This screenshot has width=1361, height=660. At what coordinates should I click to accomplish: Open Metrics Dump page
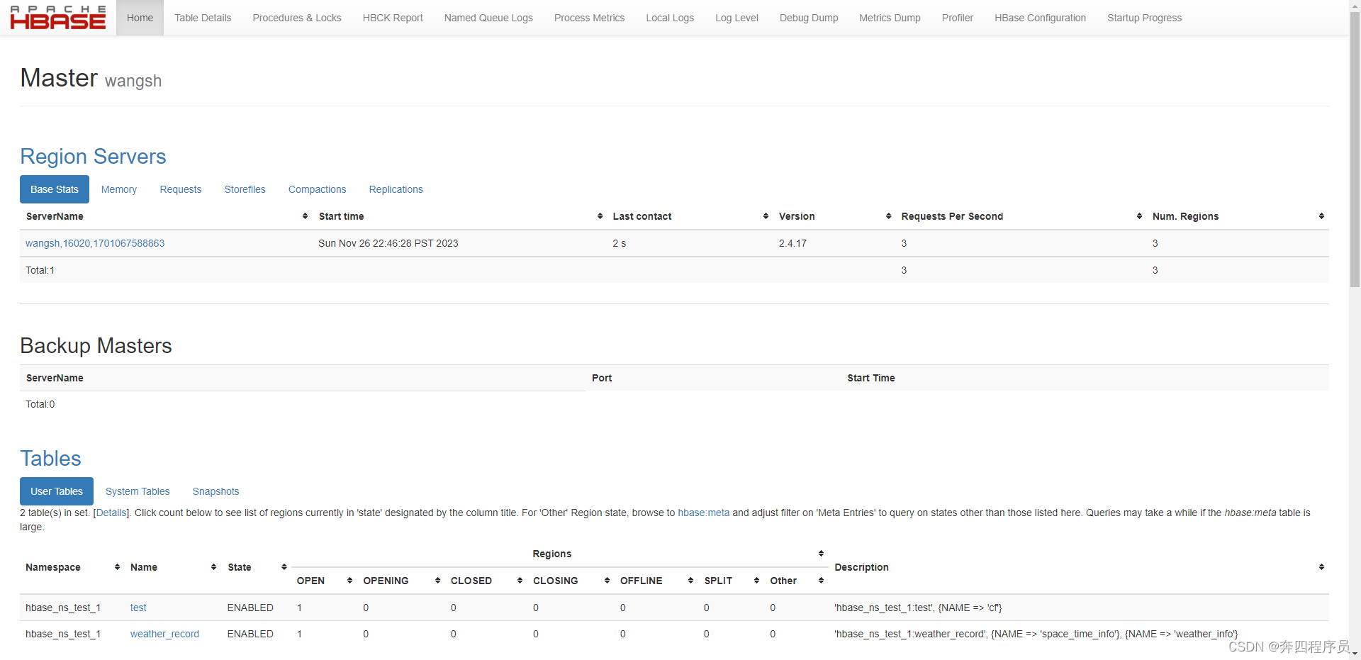tap(890, 18)
